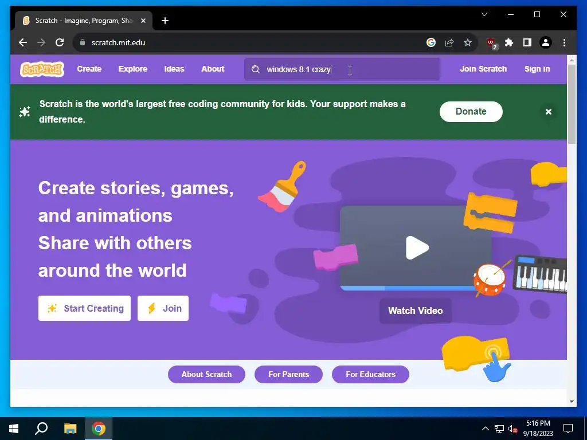The height and width of the screenshot is (440, 587).
Task: Open the Create menu item
Action: click(89, 69)
